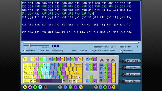Click the cyan left-hand finger 2 circle
162x91 pixels.
tap(40, 87)
